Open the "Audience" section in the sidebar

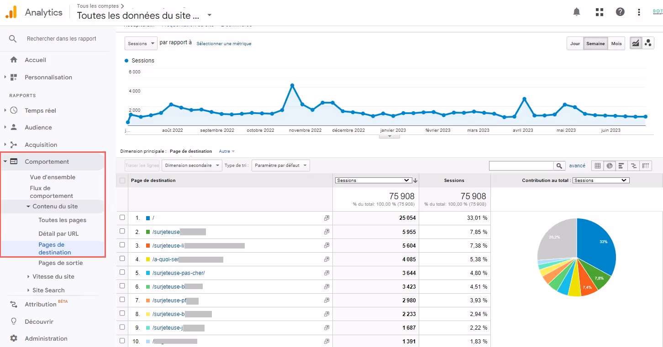pyautogui.click(x=39, y=127)
